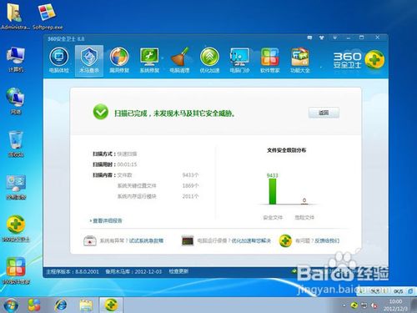Click the 危险文件 chart label
417x313 pixels.
(304, 217)
